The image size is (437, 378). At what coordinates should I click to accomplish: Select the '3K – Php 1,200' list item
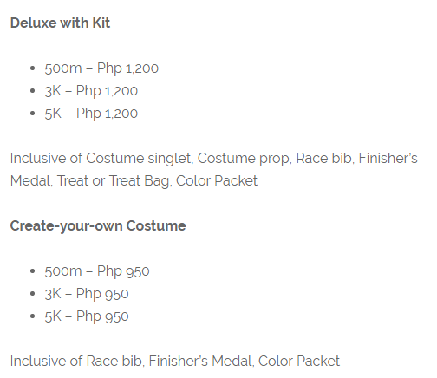click(91, 91)
